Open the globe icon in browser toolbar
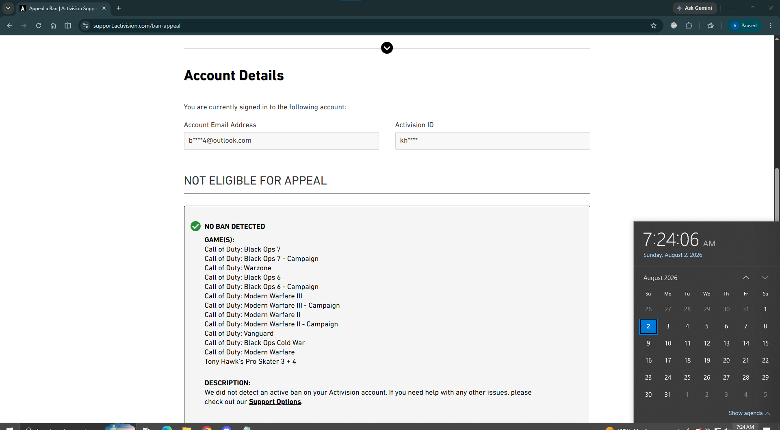The height and width of the screenshot is (430, 780). tap(674, 26)
